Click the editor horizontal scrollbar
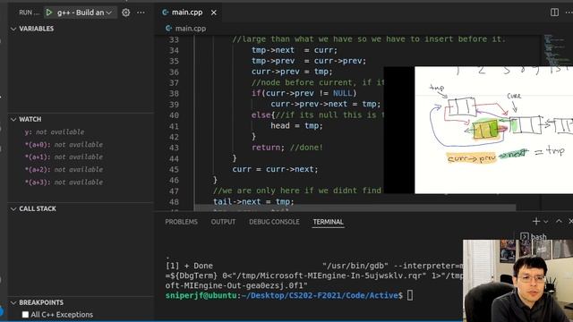The height and width of the screenshot is (322, 573). [x=355, y=208]
